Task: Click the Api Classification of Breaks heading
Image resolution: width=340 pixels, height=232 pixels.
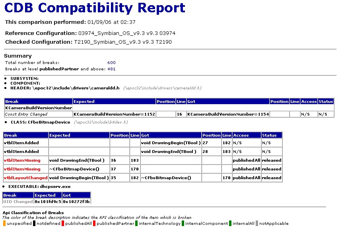Action: point(33,213)
